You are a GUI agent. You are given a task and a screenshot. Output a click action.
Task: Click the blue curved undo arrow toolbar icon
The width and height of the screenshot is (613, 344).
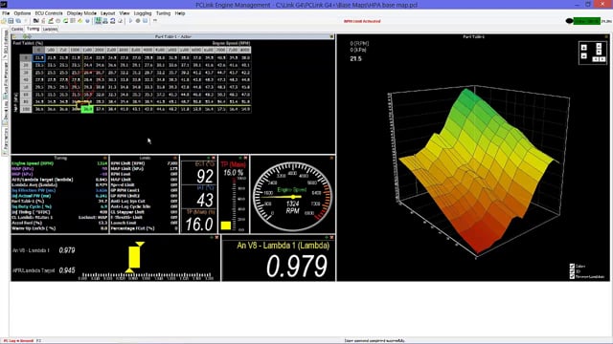113,21
